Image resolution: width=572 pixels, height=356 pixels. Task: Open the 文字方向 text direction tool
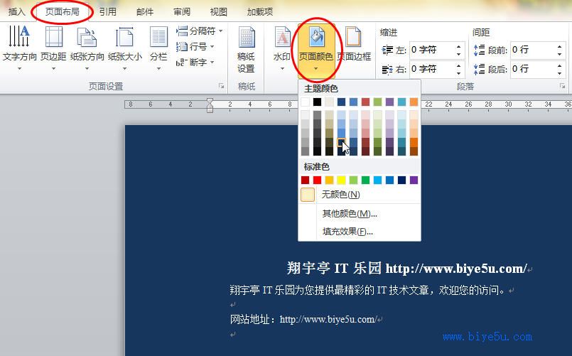pos(19,48)
